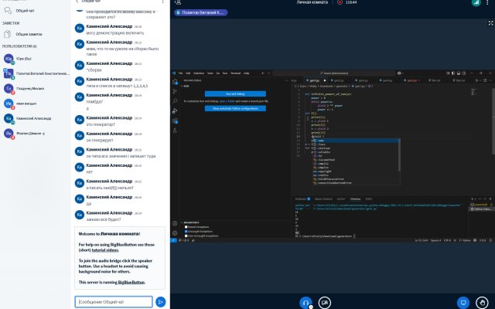Open chat options three-dot menu
The height and width of the screenshot is (309, 495).
(163, 2)
